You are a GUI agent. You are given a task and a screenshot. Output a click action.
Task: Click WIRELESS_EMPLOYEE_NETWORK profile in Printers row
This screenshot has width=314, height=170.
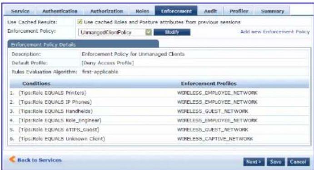pos(217,93)
